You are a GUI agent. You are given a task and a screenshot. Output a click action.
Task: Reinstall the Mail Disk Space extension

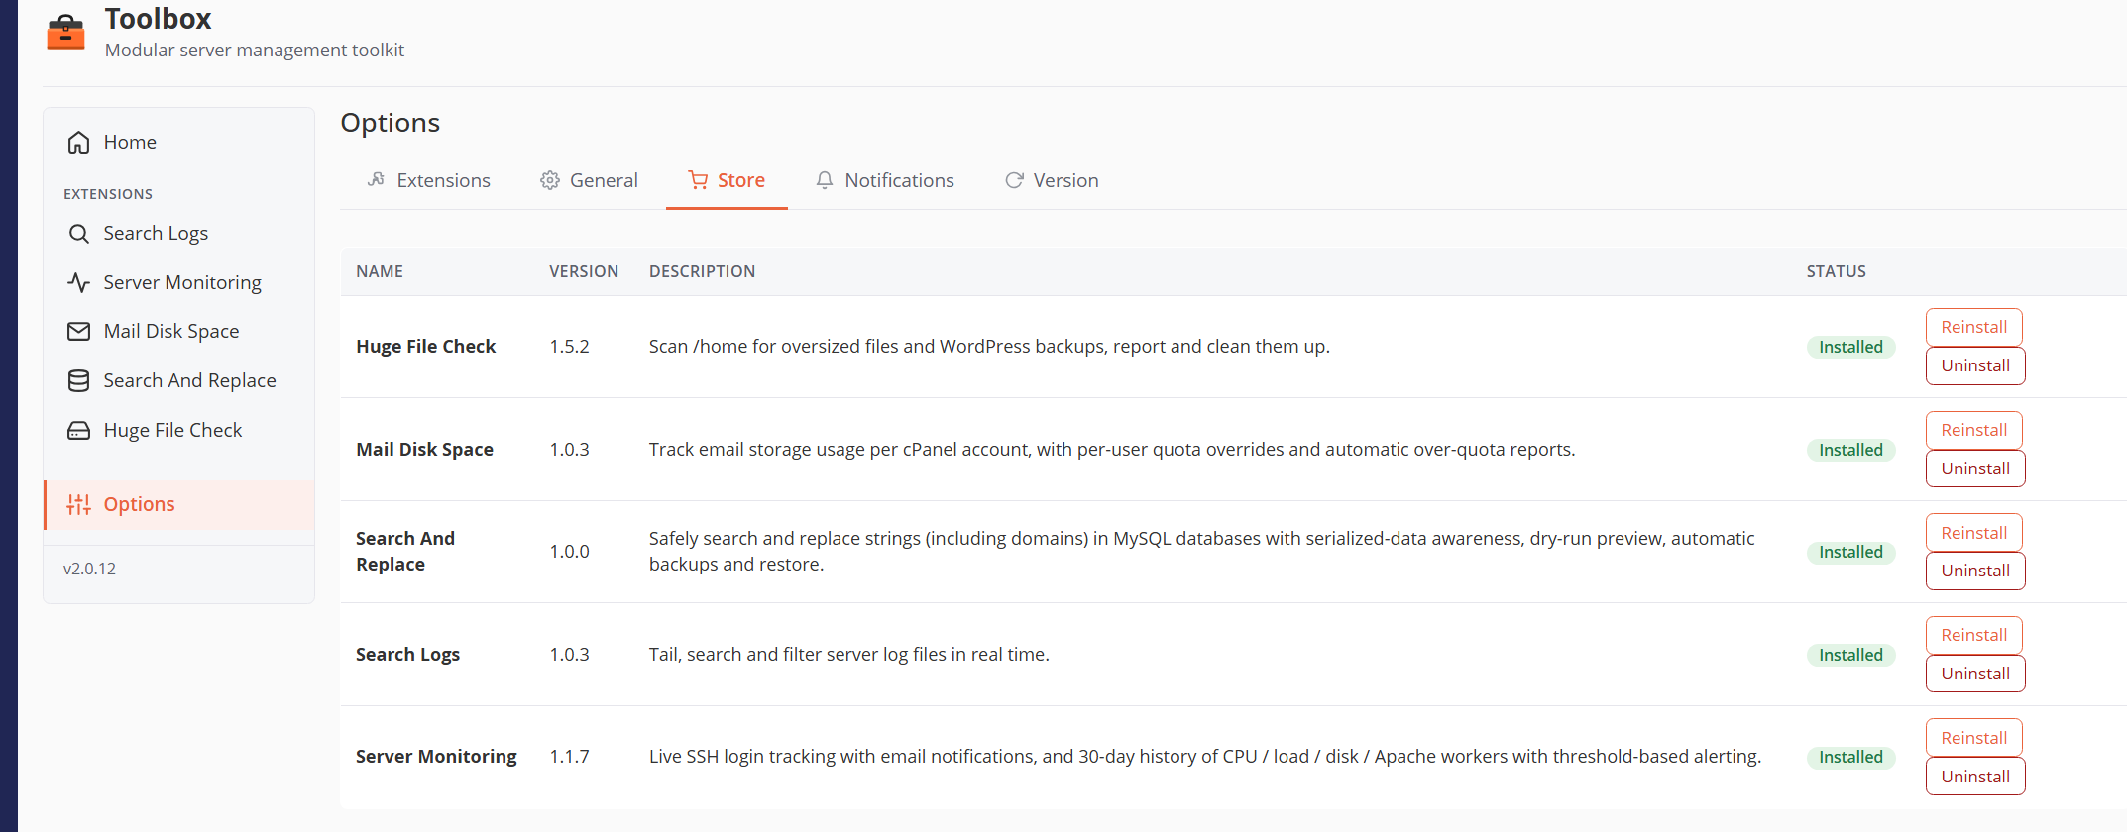point(1973,431)
